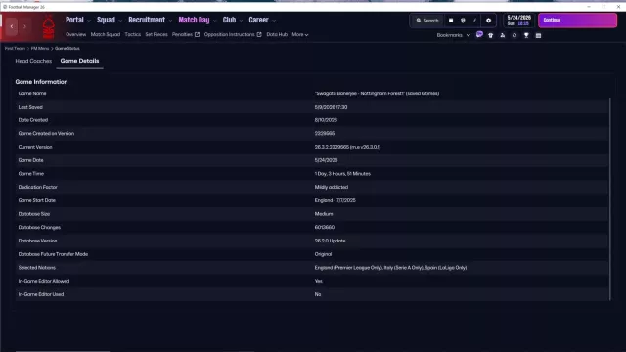Click the shirt squad shortcut icon

coord(491,35)
